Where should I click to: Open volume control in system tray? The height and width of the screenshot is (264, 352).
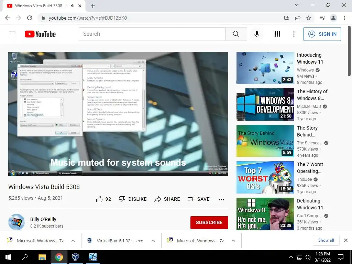tap(308, 257)
